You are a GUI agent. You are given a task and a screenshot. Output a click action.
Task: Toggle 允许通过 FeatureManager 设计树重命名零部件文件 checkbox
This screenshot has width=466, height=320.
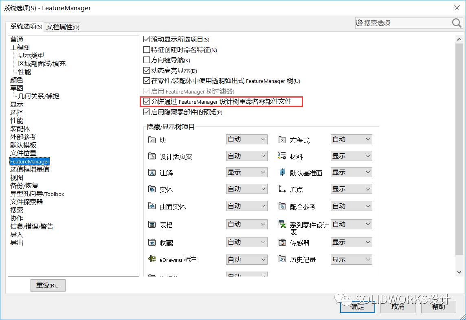[147, 101]
